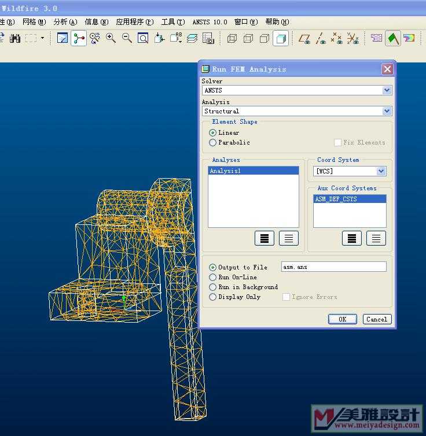Open the ANSYS 10.0 menu
This screenshot has height=436, width=426.
pos(210,22)
